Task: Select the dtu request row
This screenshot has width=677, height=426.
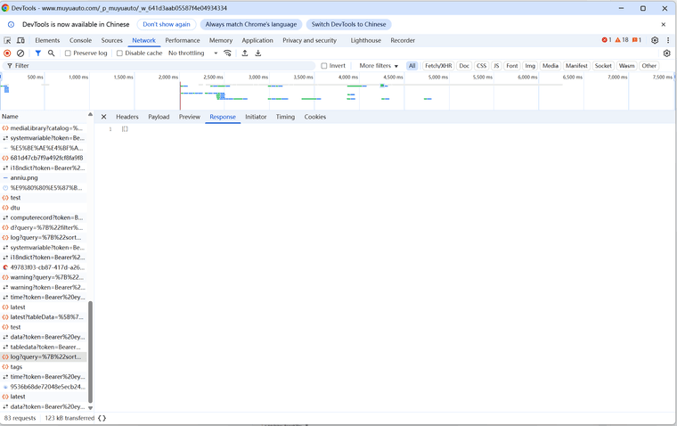Action: (43, 208)
